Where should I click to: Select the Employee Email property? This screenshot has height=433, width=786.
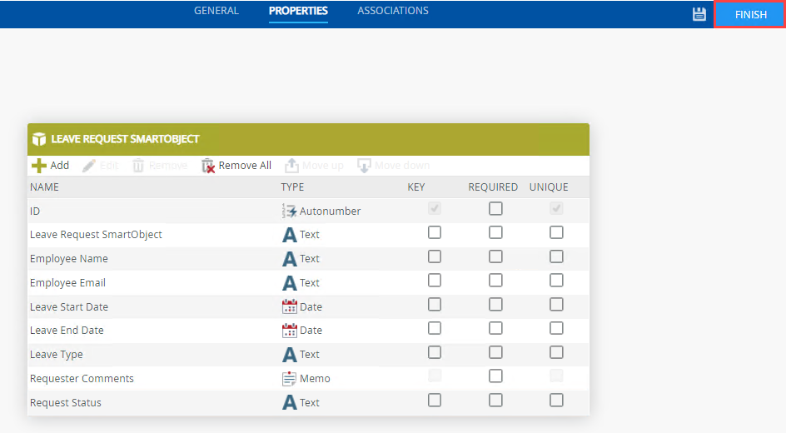click(x=67, y=282)
